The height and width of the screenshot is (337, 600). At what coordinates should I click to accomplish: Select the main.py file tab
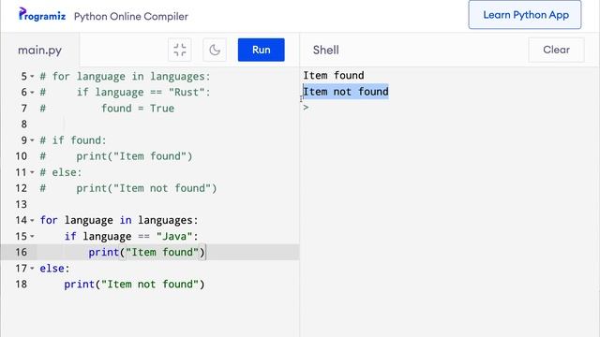39,50
